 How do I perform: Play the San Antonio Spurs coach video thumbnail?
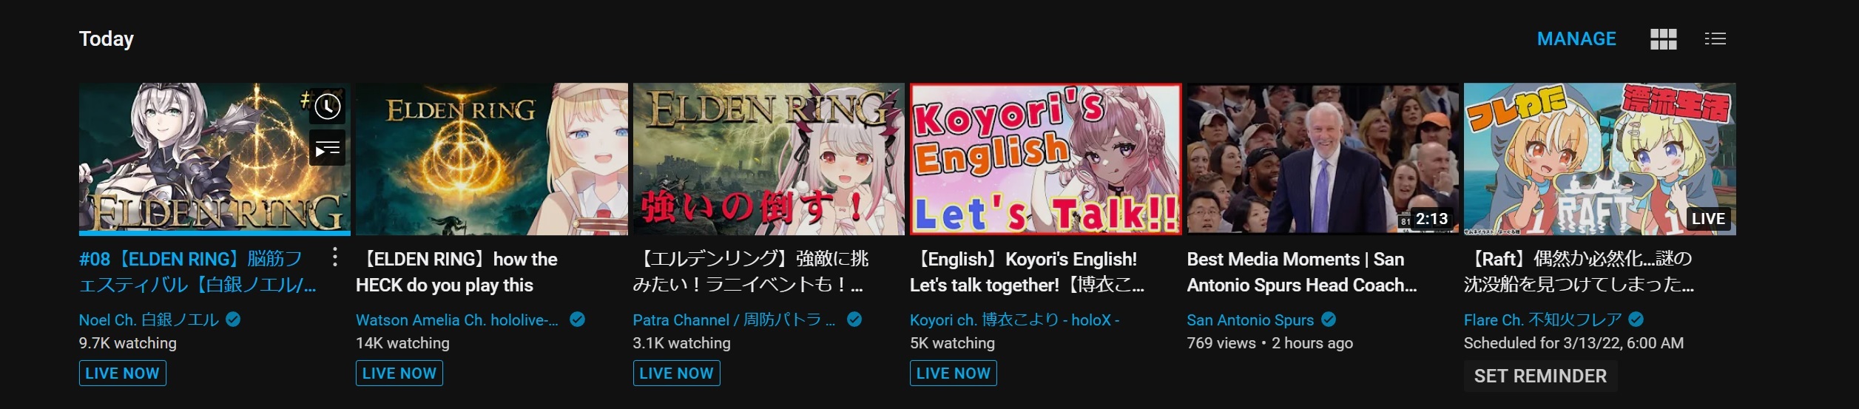[1323, 159]
